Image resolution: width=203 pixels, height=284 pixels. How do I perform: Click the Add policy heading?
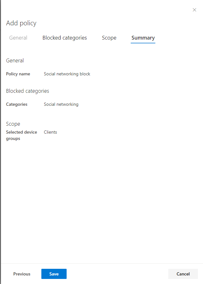click(21, 23)
